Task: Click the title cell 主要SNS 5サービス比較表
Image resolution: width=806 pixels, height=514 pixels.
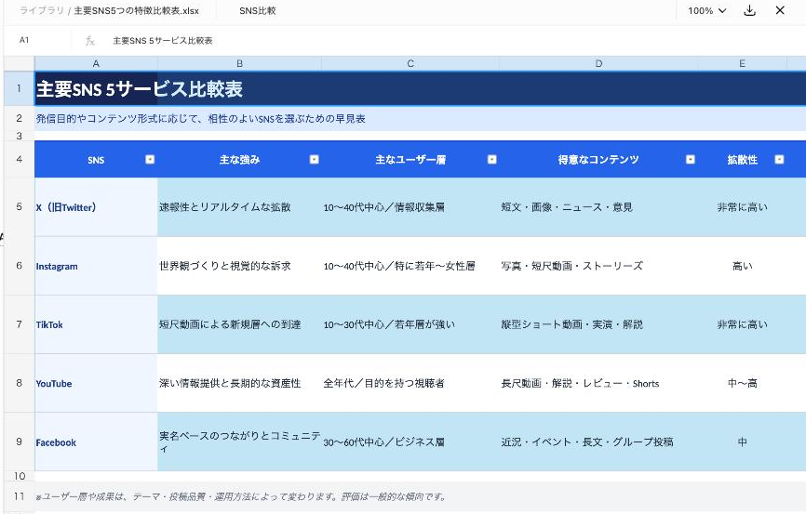Action: 420,89
